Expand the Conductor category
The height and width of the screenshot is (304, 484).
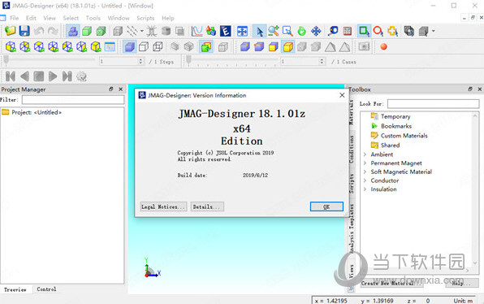pos(365,180)
